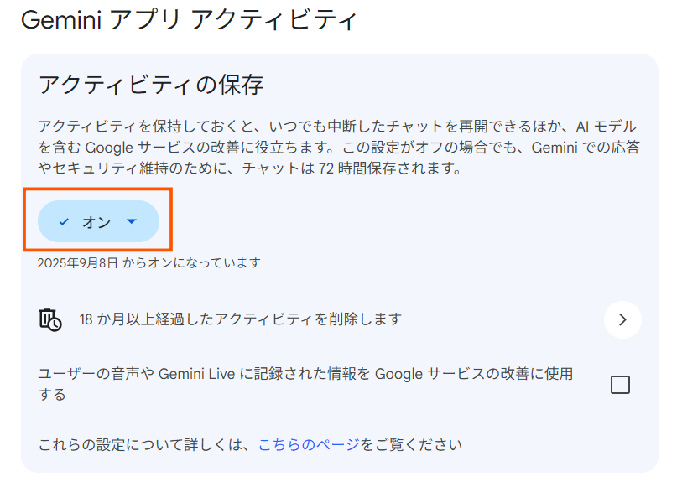Click the アクティビティの保存 section heading
The width and height of the screenshot is (677, 482).
(x=151, y=85)
